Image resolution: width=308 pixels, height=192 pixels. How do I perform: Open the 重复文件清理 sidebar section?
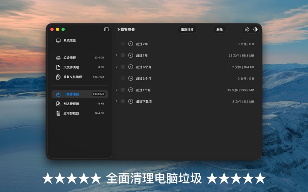pos(80,77)
